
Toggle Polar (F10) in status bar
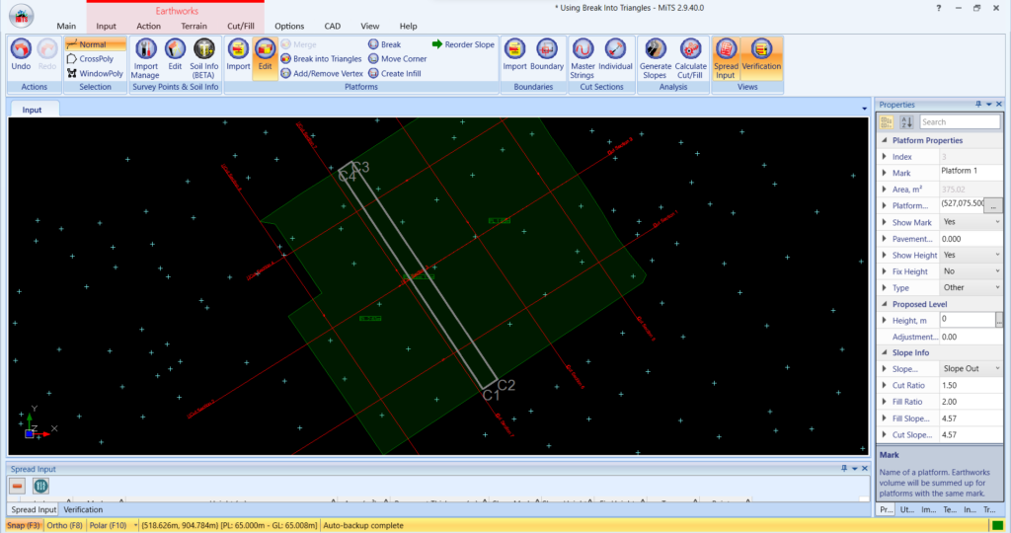click(108, 525)
